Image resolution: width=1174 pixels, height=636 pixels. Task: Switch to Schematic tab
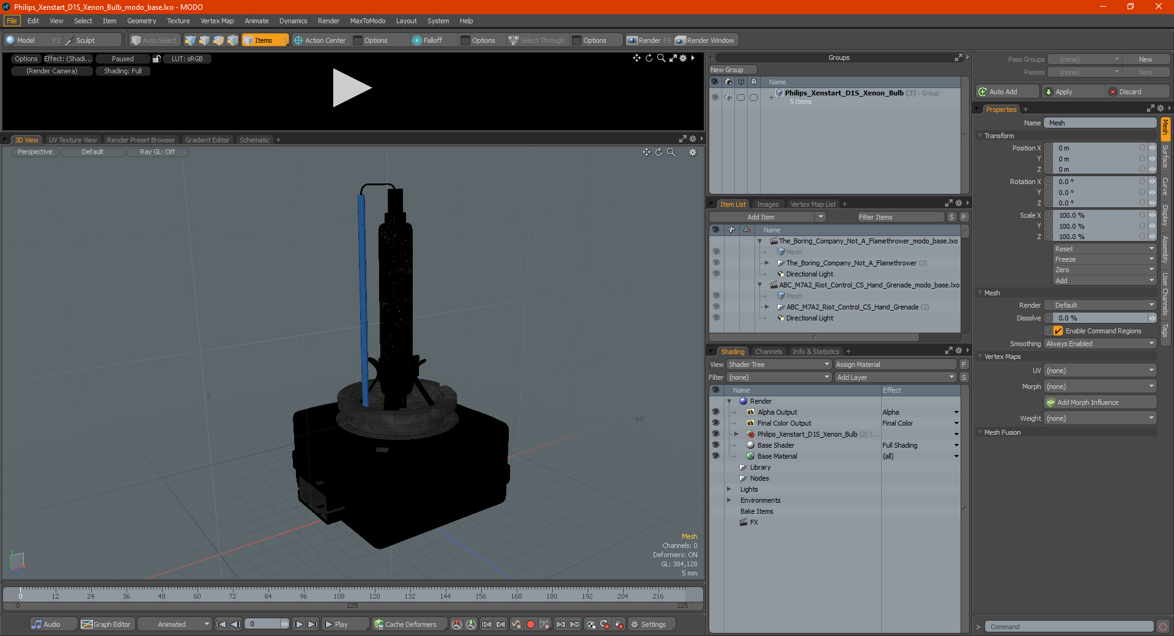tap(254, 140)
